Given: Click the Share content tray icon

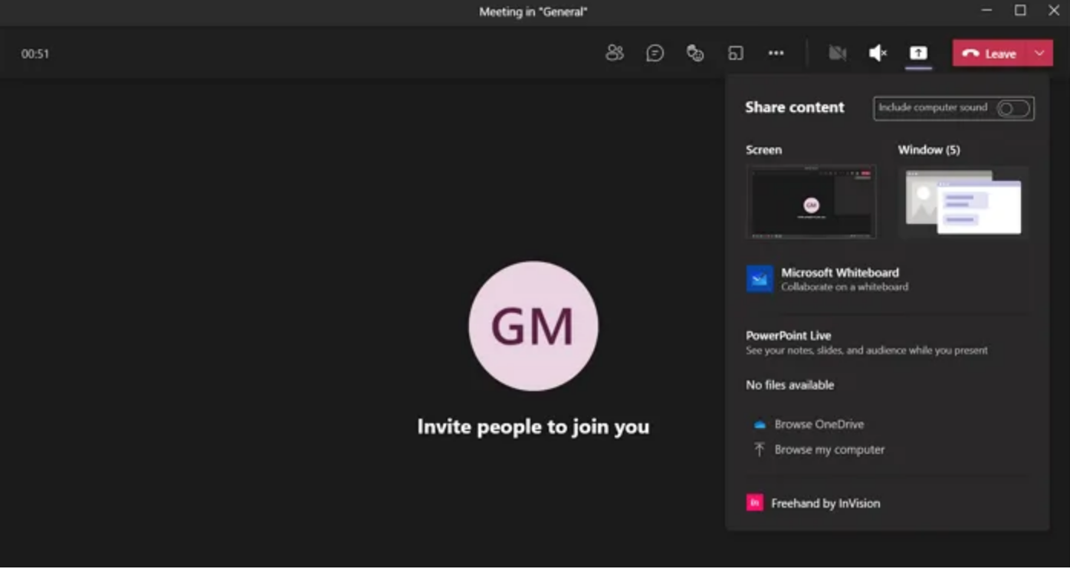Looking at the screenshot, I should coord(918,53).
